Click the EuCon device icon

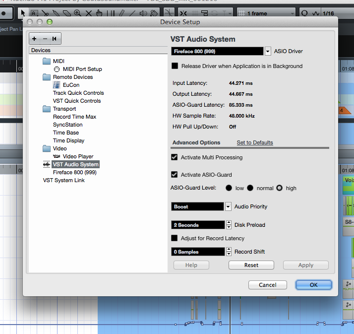[x=57, y=85]
